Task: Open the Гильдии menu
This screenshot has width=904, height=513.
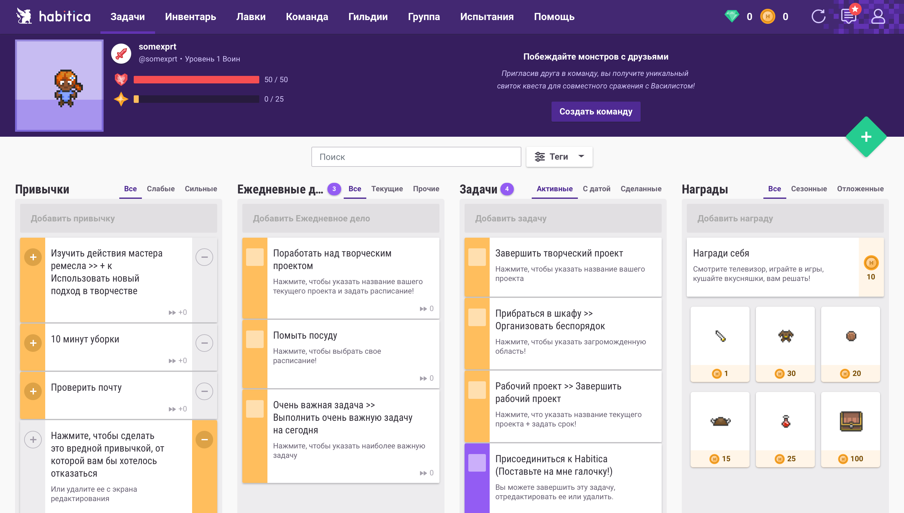Action: pyautogui.click(x=368, y=17)
